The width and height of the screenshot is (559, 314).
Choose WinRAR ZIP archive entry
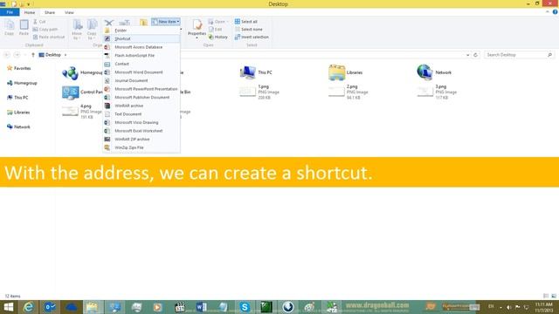(x=141, y=140)
